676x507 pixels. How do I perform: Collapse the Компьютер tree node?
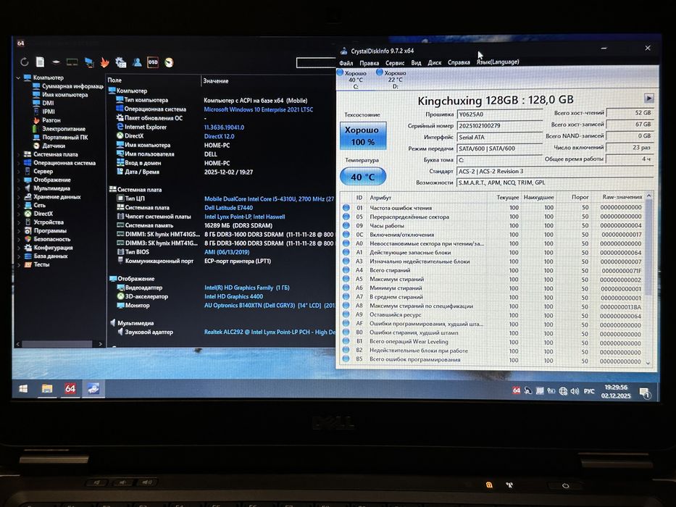click(18, 78)
